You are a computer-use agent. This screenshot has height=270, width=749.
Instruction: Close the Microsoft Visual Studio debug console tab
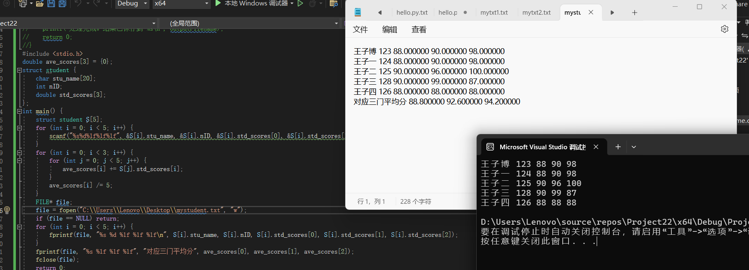point(596,147)
